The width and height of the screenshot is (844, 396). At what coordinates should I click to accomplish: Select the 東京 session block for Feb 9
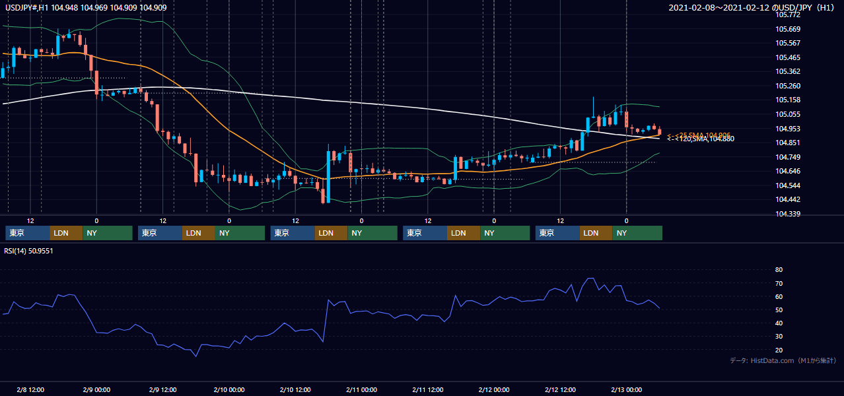point(160,233)
